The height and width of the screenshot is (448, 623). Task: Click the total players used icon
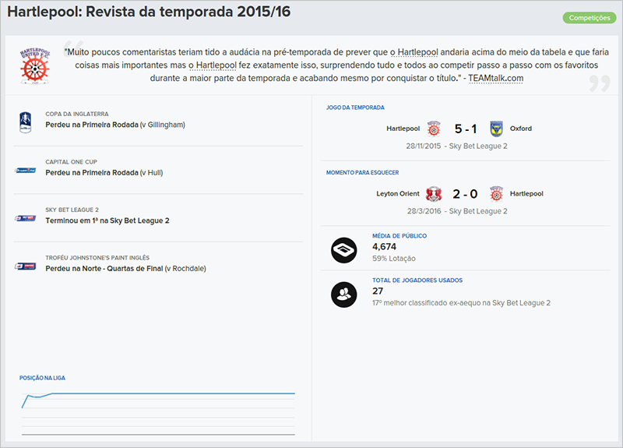[343, 293]
